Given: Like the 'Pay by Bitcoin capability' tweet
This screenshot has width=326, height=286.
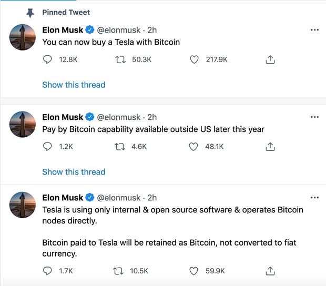Looking at the screenshot, I should tap(194, 147).
